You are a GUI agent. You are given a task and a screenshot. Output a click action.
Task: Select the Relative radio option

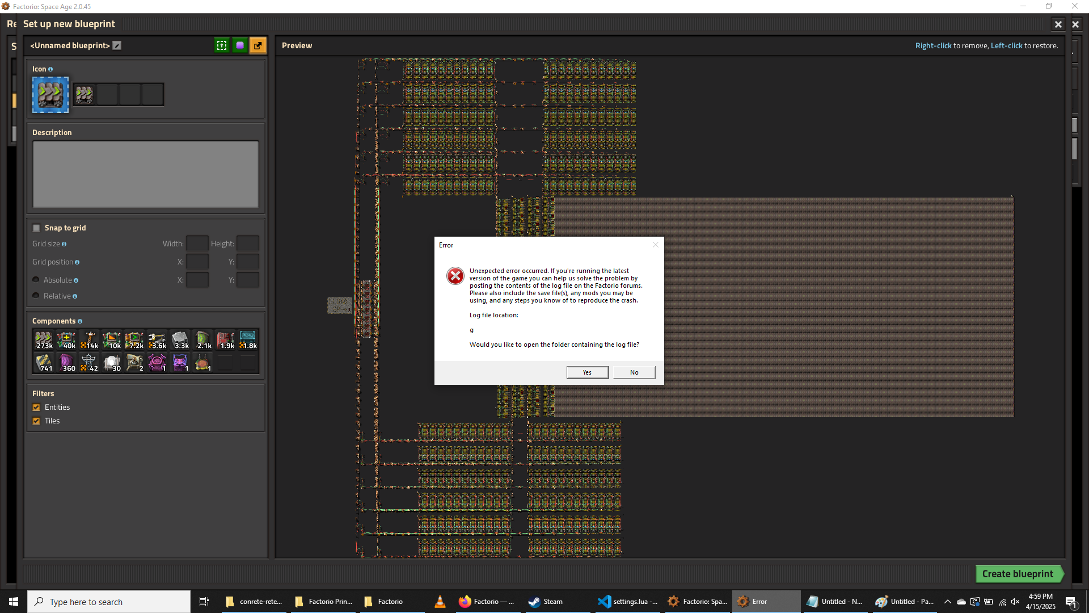coord(36,296)
